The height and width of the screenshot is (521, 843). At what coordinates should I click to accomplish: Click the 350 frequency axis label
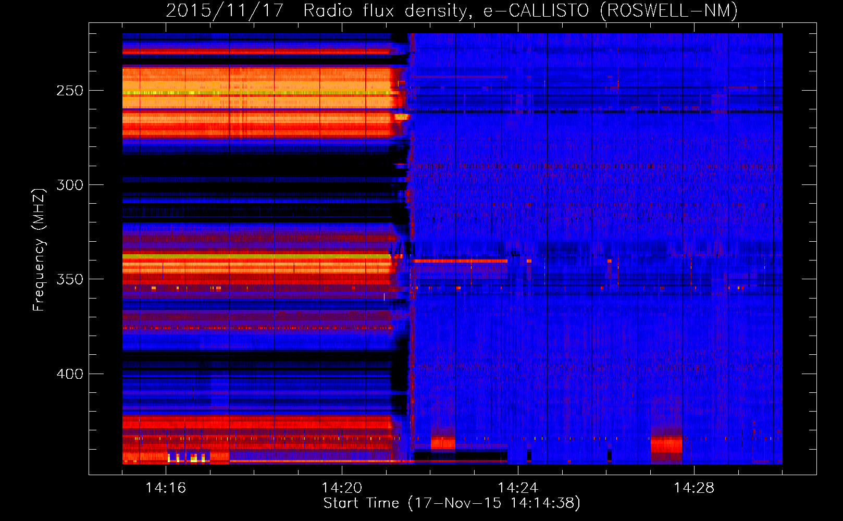[70, 279]
